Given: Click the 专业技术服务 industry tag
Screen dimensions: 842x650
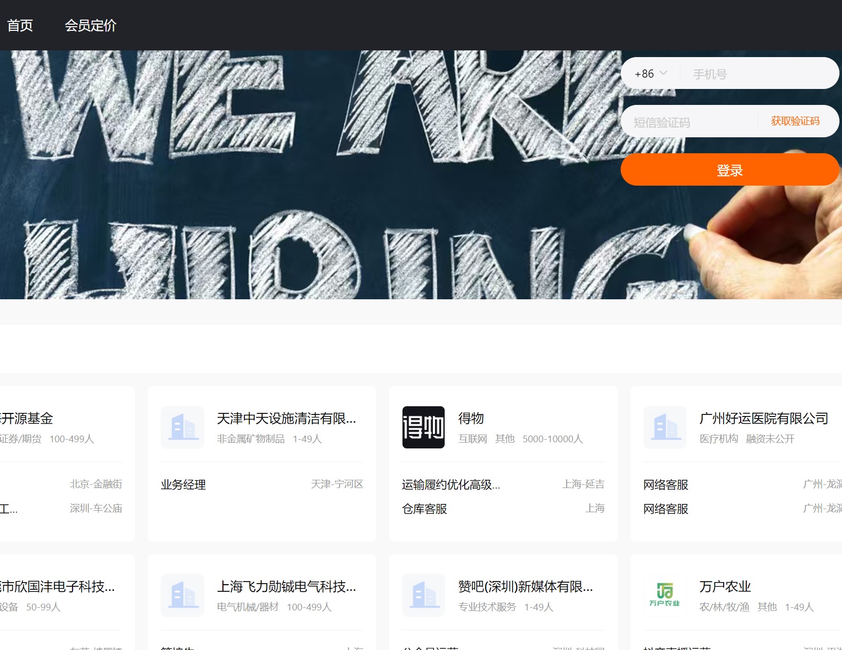Looking at the screenshot, I should (487, 607).
